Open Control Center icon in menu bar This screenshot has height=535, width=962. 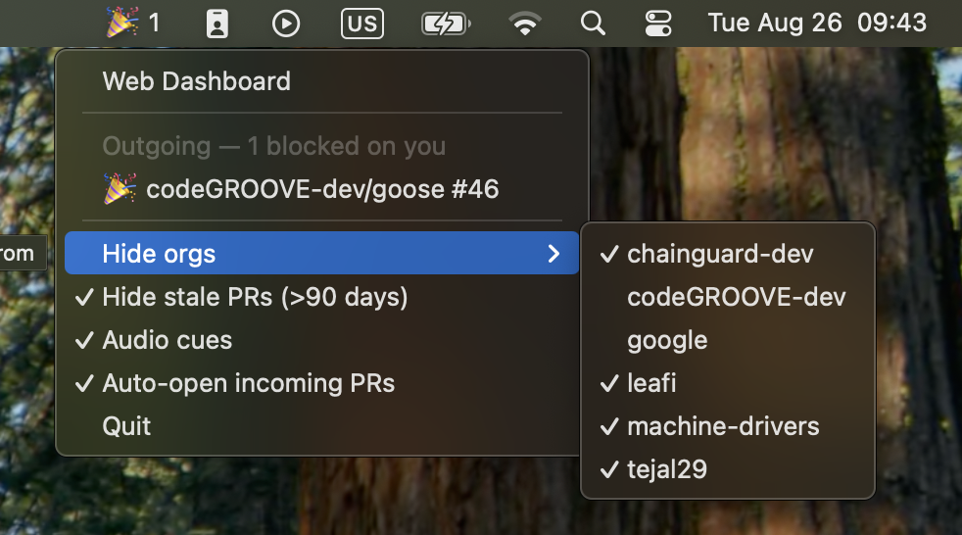point(658,24)
